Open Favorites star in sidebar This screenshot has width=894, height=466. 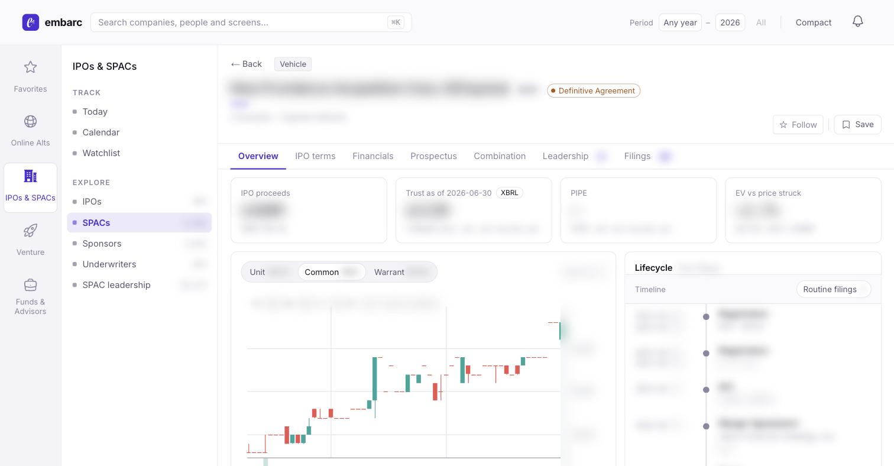[30, 77]
